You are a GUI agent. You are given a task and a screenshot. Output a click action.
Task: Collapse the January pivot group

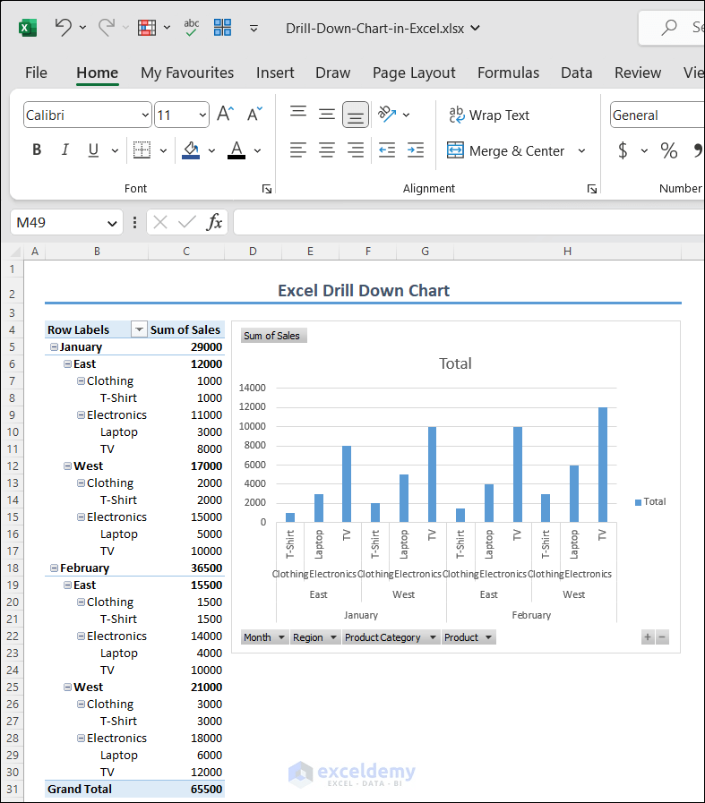54,346
